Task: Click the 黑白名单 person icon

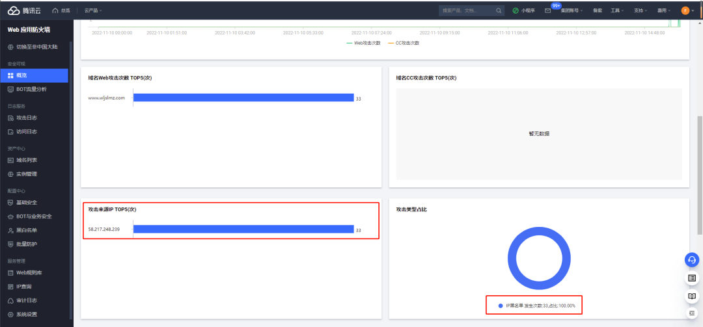Action: pyautogui.click(x=11, y=230)
